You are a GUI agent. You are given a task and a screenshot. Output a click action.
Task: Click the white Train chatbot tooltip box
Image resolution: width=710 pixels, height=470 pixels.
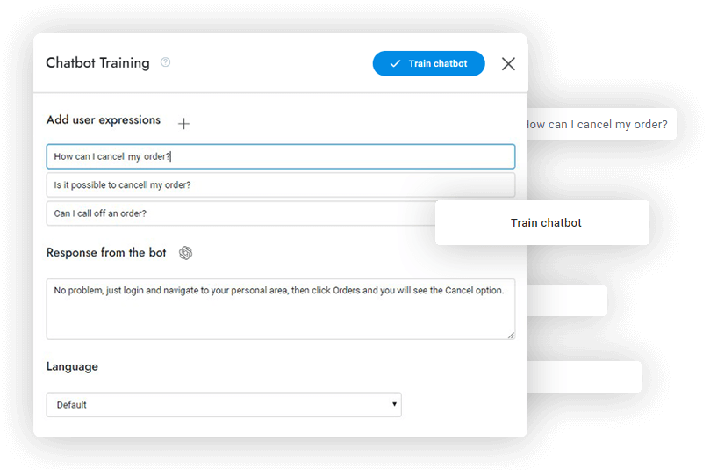[541, 222]
